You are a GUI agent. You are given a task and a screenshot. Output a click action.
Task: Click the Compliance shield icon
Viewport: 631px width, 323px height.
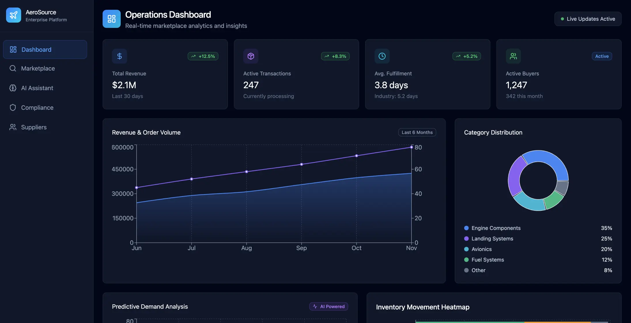click(x=13, y=107)
